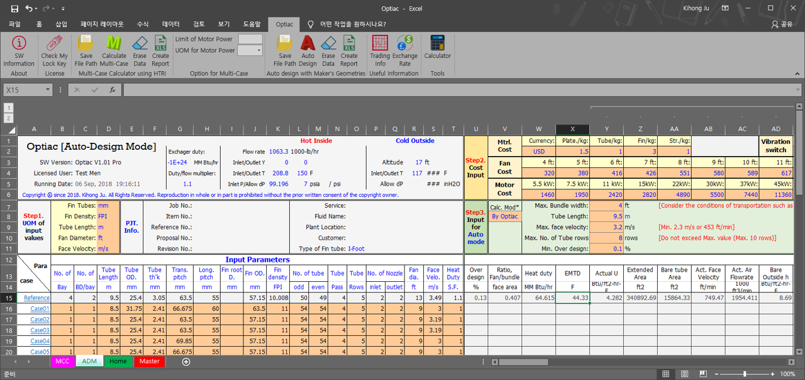Click the Limit of Motor Power field
Image resolution: width=805 pixels, height=380 pixels.
250,39
